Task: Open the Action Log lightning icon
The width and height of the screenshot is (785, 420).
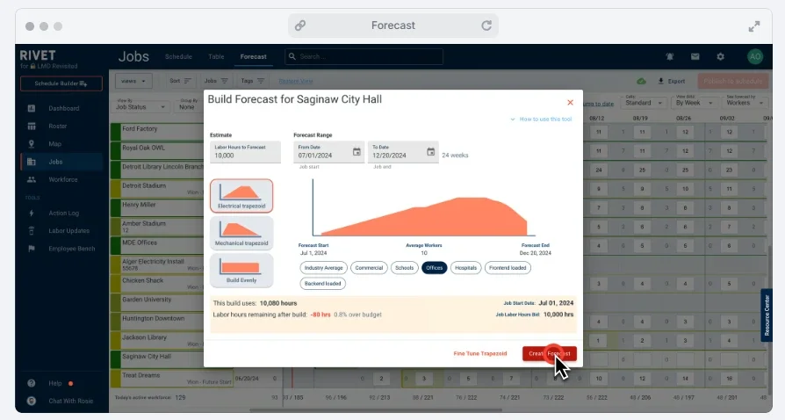Action: tap(32, 213)
